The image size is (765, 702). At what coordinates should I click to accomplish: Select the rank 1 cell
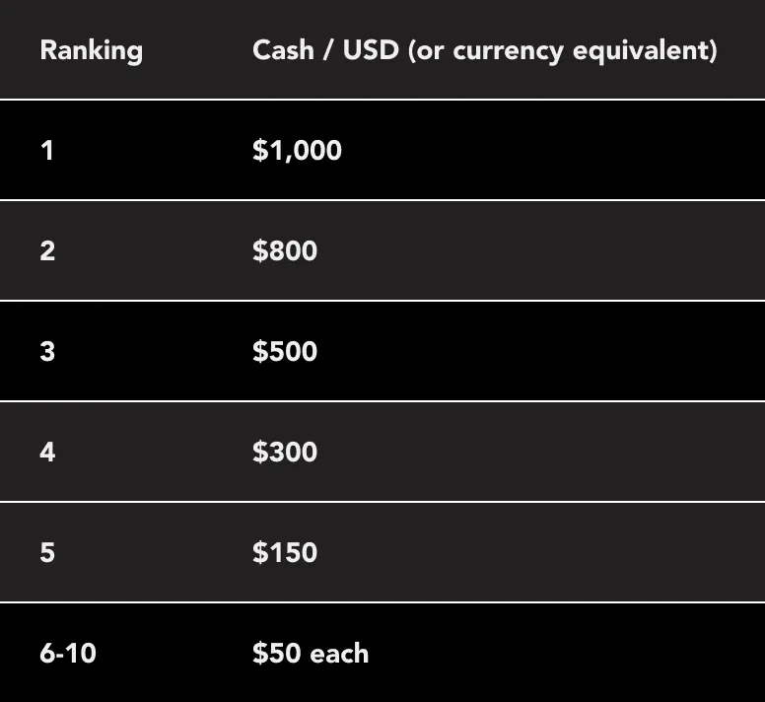tap(47, 151)
